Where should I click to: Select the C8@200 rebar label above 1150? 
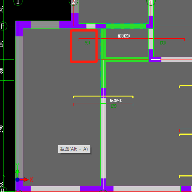pyautogui.click(x=116, y=101)
